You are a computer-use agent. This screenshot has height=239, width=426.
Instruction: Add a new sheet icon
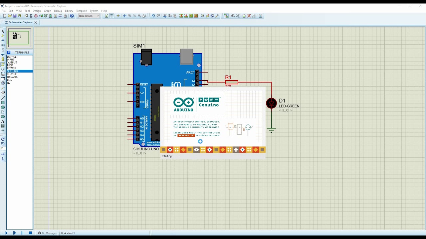(244, 16)
